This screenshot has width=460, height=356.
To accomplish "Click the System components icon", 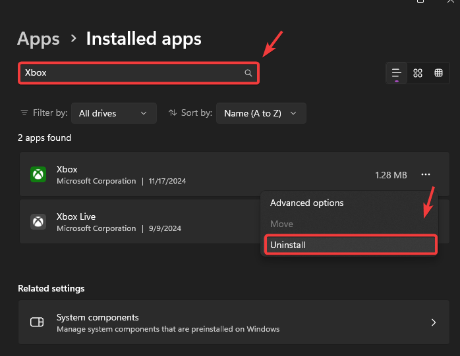I will click(37, 322).
